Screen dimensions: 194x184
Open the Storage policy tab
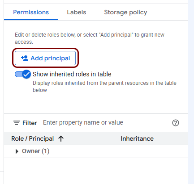(x=125, y=13)
